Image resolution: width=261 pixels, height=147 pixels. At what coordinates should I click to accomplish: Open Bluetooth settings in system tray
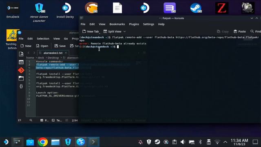(200, 142)
